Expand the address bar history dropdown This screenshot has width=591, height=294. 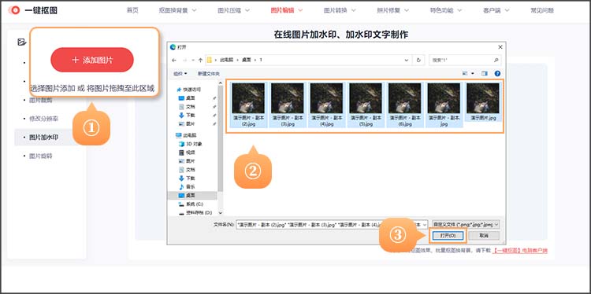tap(407, 61)
